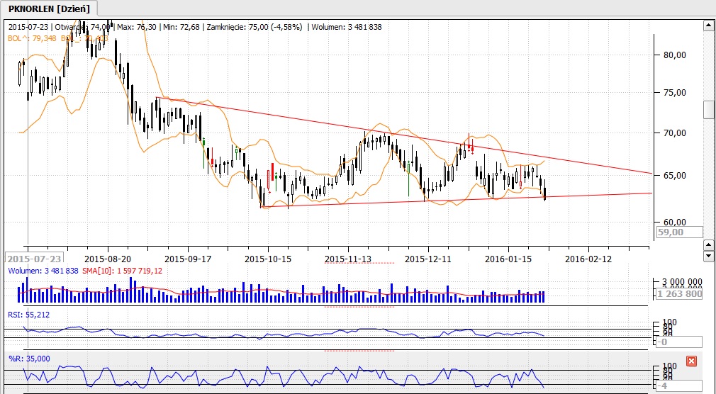Click the 59,00 price value box
Image resolution: width=716 pixels, height=394 pixels.
(x=678, y=232)
